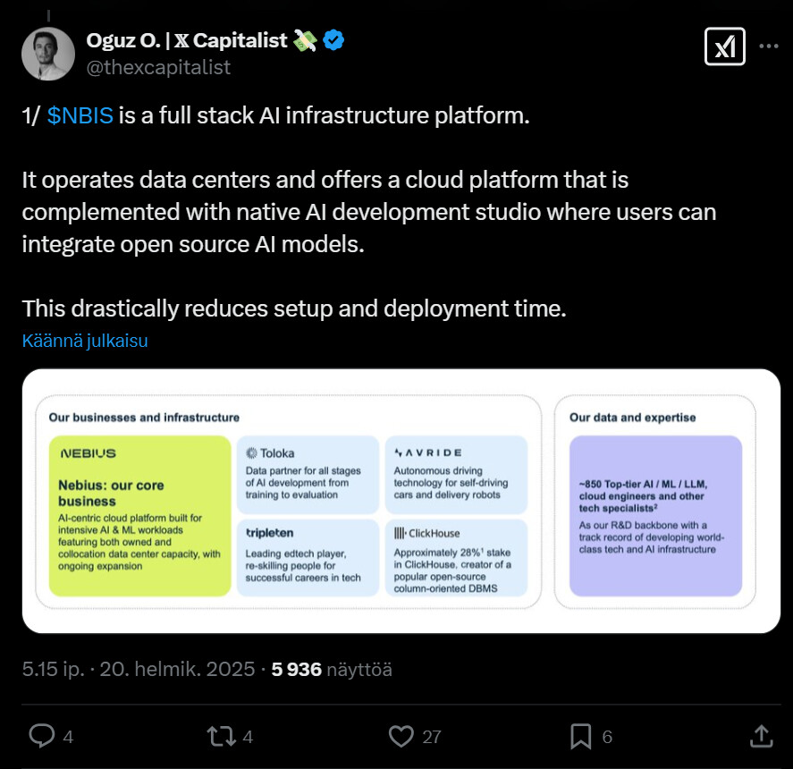This screenshot has height=769, width=793.
Task: Click the Oguz O. display name
Action: (x=186, y=40)
